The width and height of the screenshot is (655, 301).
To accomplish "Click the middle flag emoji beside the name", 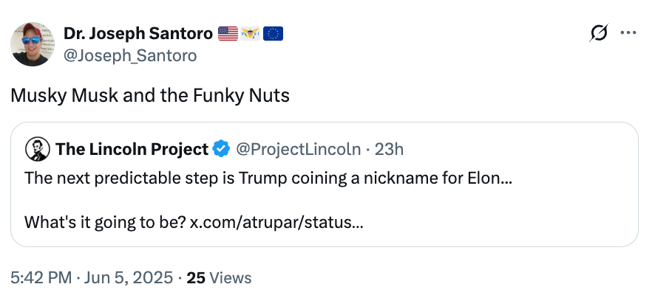I will click(251, 33).
